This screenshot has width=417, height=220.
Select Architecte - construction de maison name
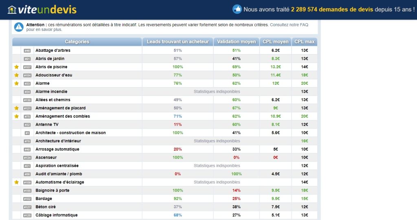pos(70,133)
